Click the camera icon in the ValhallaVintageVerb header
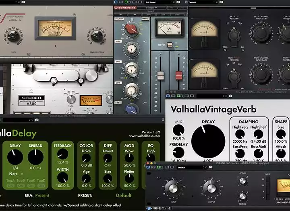The height and width of the screenshot is (211, 290). click(230, 96)
